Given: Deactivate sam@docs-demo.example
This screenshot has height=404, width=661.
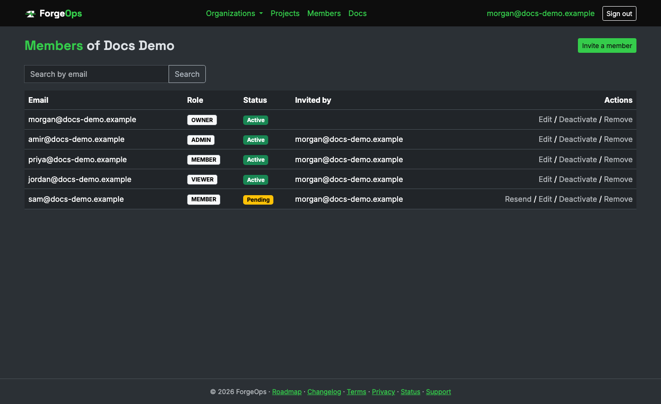Looking at the screenshot, I should [578, 199].
